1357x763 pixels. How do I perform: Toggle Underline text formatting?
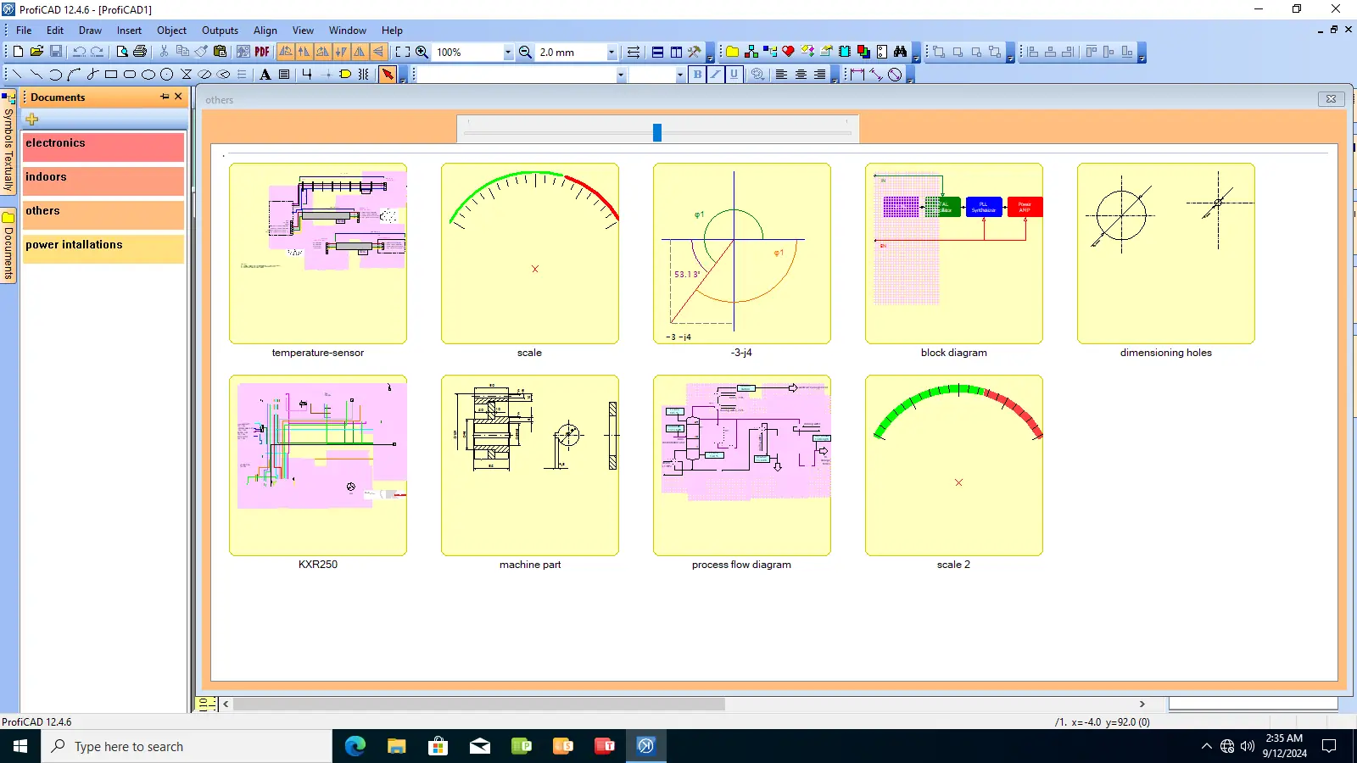coord(734,75)
